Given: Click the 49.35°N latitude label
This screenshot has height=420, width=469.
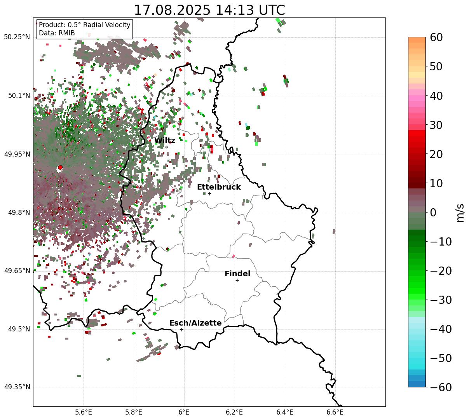Looking at the screenshot, I should pos(17,387).
